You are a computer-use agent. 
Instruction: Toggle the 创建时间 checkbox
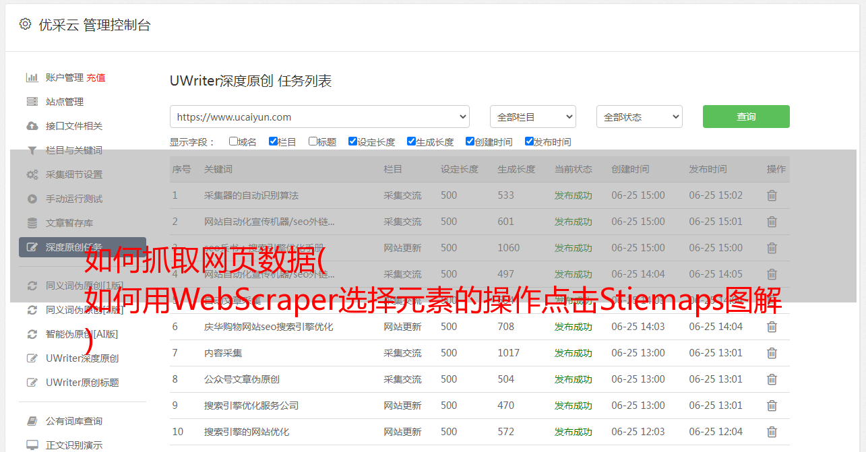click(470, 141)
